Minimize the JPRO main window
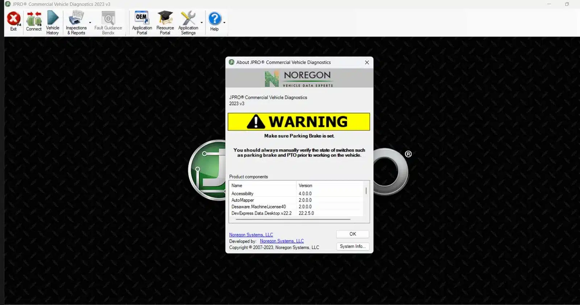The width and height of the screenshot is (580, 305). [549, 4]
